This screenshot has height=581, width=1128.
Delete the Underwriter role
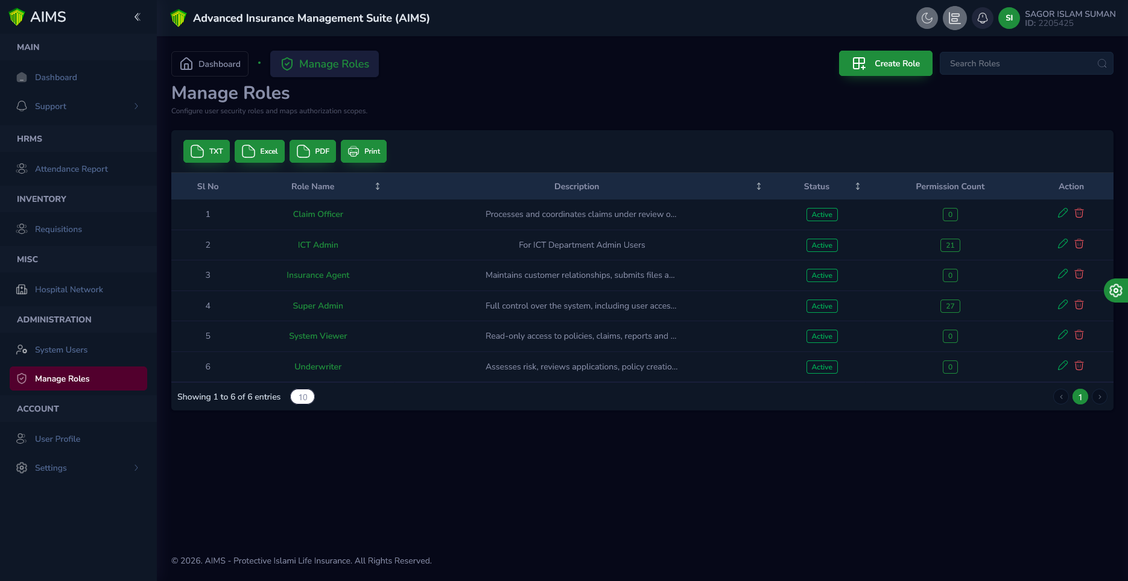pyautogui.click(x=1079, y=366)
